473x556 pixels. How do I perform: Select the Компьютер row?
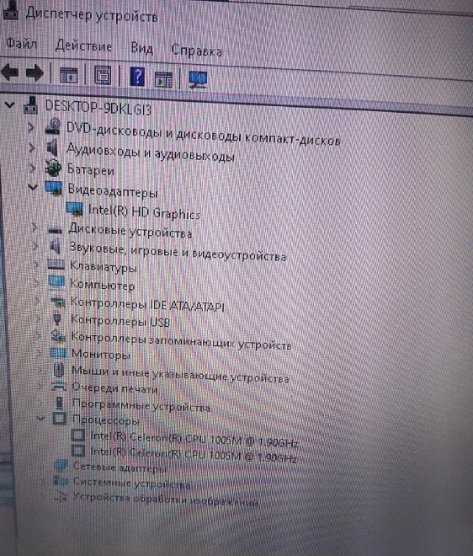click(x=103, y=285)
